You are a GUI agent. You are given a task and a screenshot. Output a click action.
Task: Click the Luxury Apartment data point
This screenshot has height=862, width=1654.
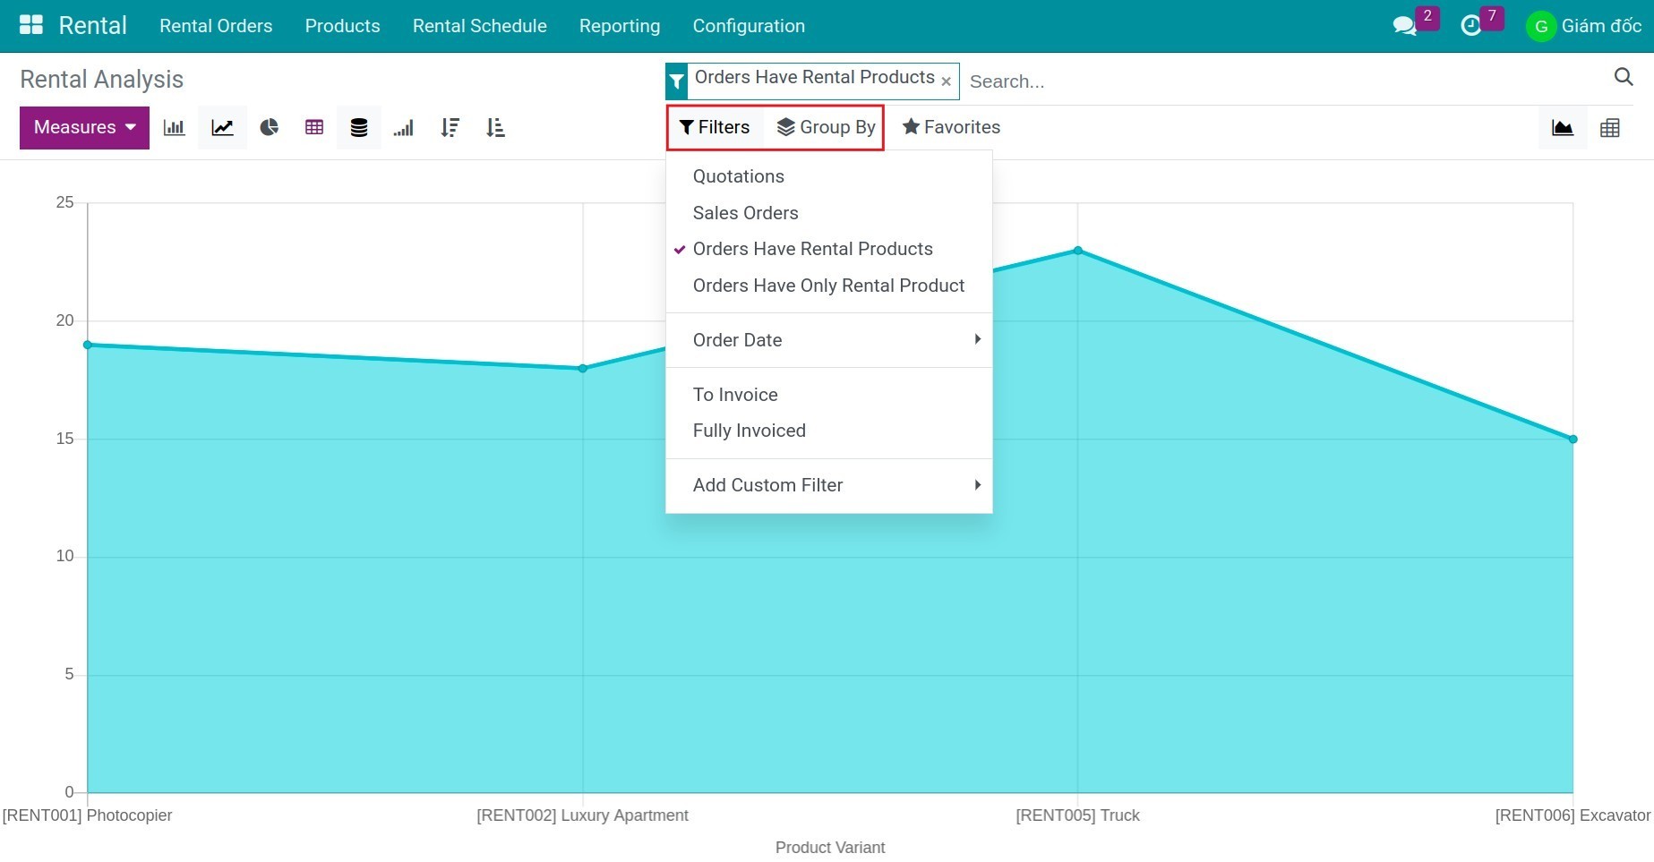(583, 368)
